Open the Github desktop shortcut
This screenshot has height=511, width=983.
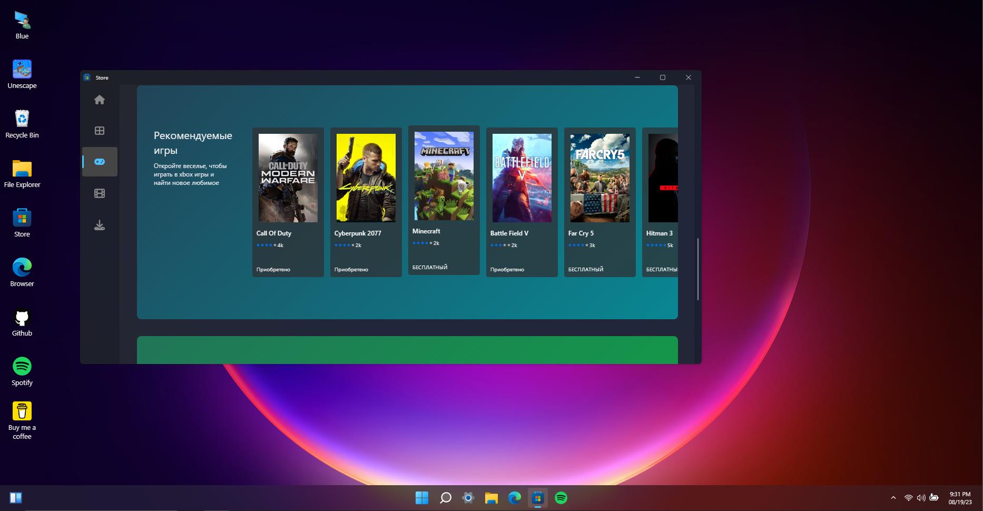(x=22, y=322)
